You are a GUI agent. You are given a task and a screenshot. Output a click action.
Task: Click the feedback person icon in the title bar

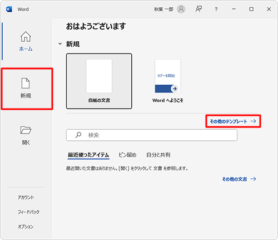(x=198, y=9)
